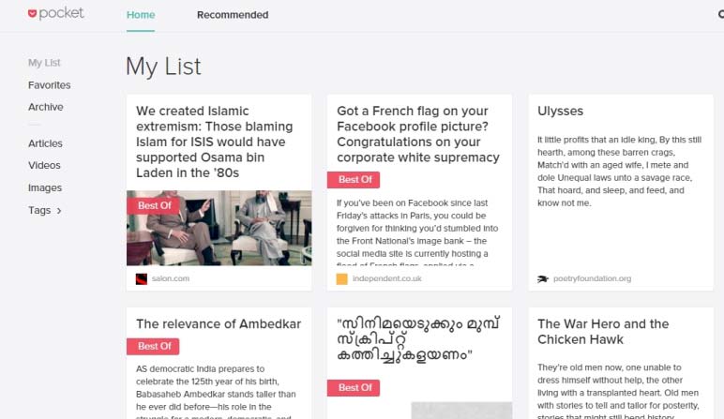The image size is (724, 419).
Task: Click Best Of tag on Malayalam article
Action: coord(354,388)
